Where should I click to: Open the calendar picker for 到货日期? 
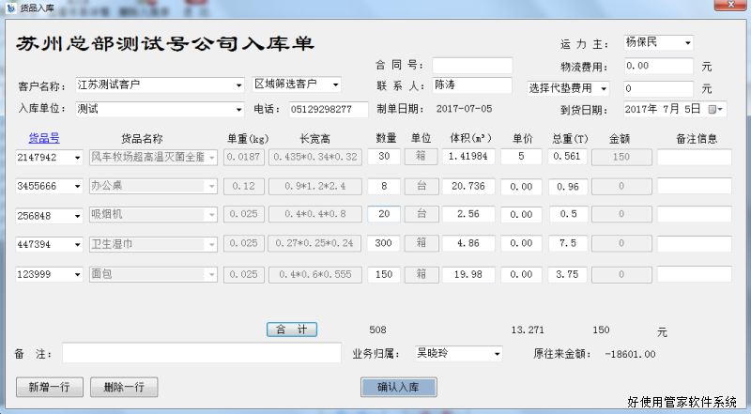[x=717, y=110]
